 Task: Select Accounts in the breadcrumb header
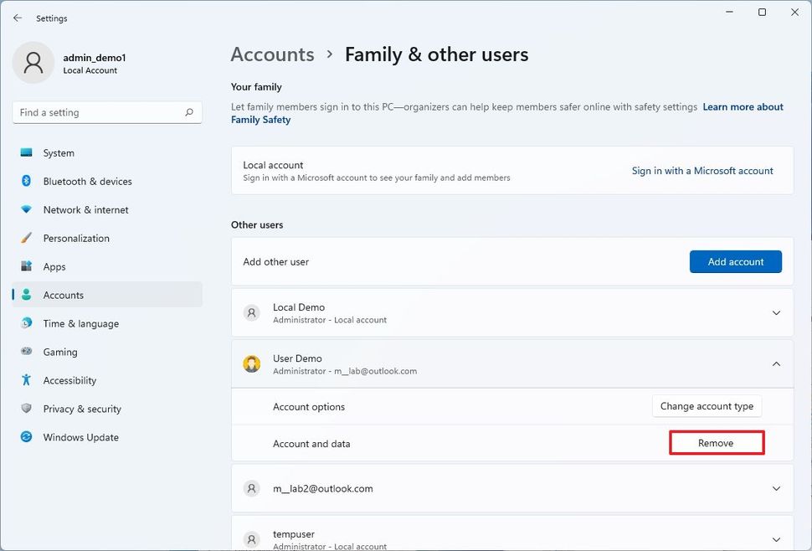tap(272, 54)
